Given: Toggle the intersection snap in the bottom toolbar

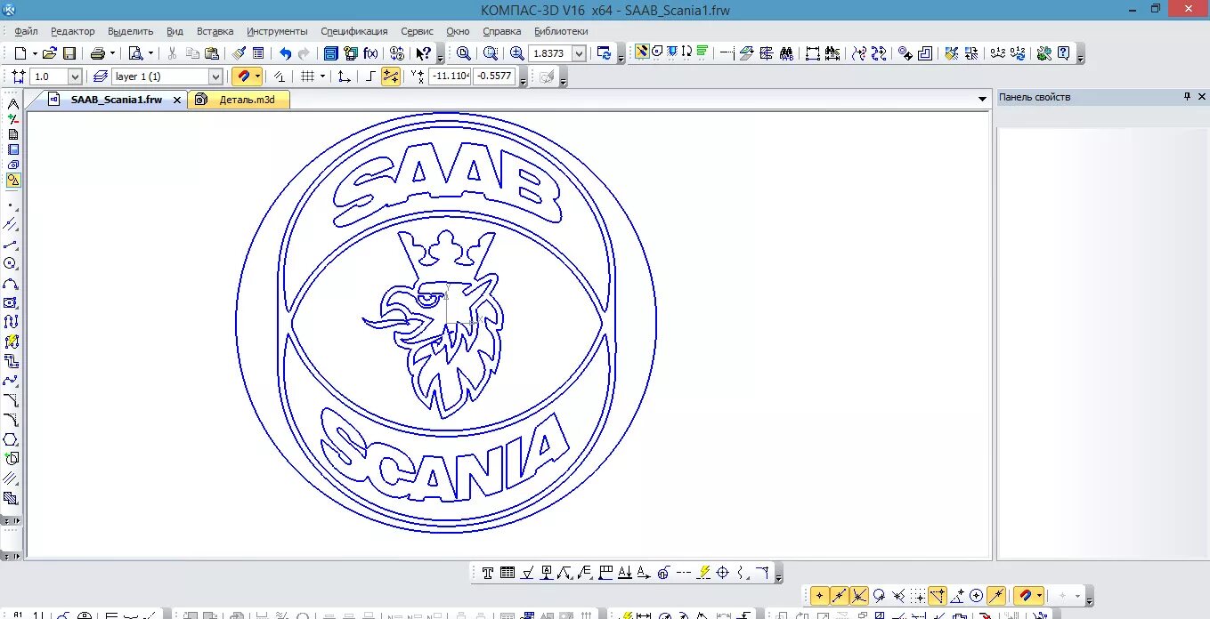Looking at the screenshot, I should (x=859, y=596).
